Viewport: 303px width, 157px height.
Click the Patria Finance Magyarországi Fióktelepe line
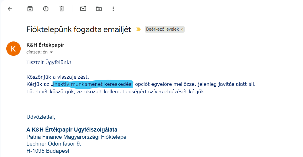[76, 137]
